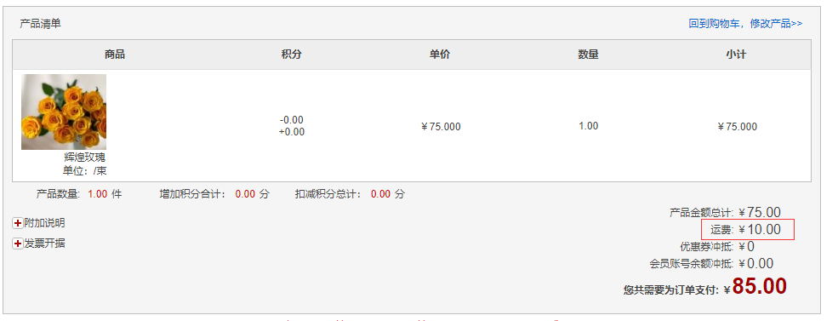Click the 数量 column header
This screenshot has width=838, height=321.
point(588,54)
